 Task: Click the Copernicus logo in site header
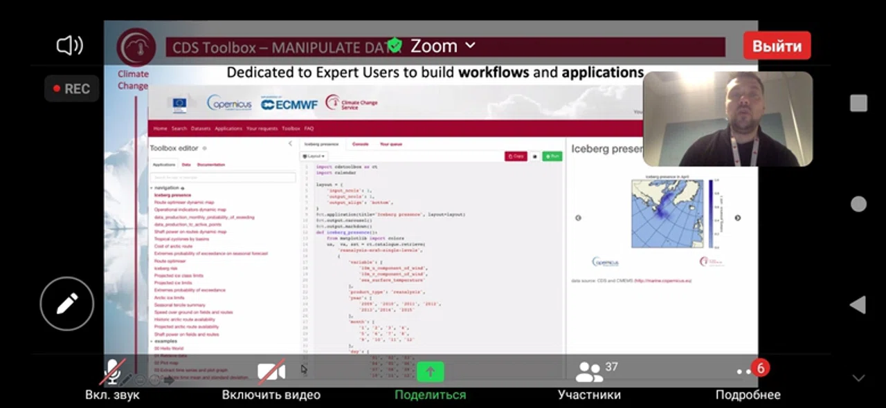229,104
